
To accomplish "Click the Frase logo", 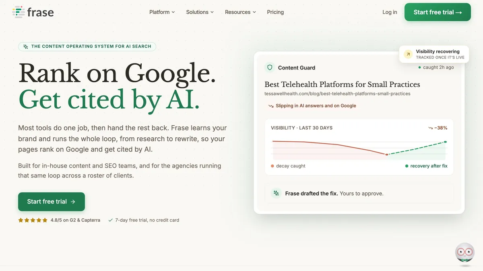I will (33, 12).
